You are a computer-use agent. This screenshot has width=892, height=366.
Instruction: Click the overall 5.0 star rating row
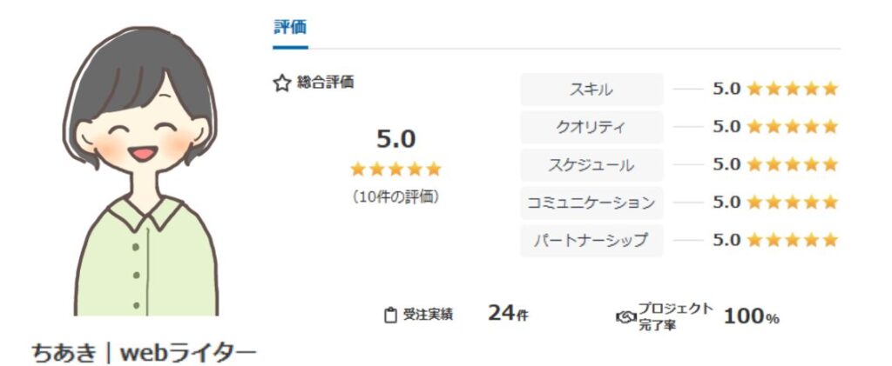point(395,169)
